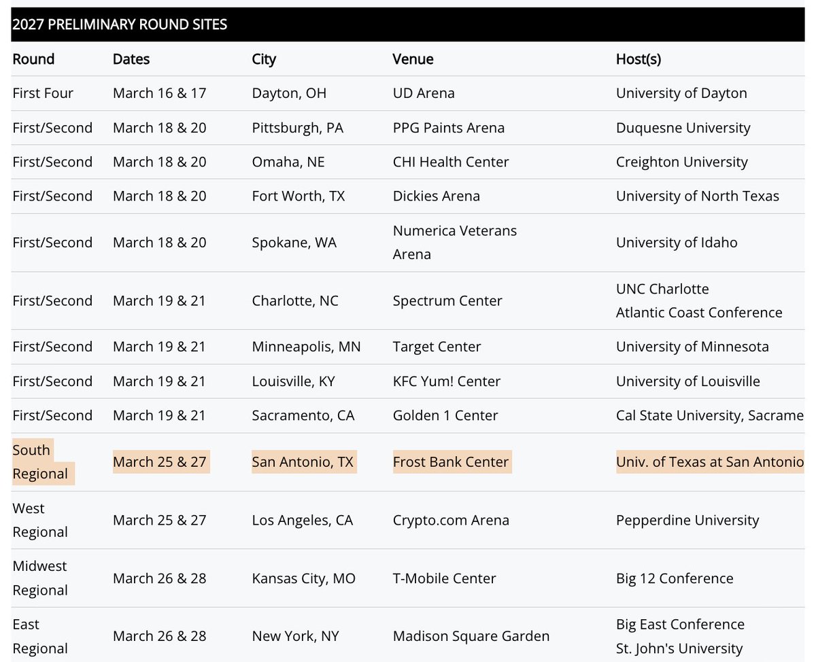The height and width of the screenshot is (662, 816).
Task: Click the "Midwest Regional" round cell
Action: click(40, 578)
